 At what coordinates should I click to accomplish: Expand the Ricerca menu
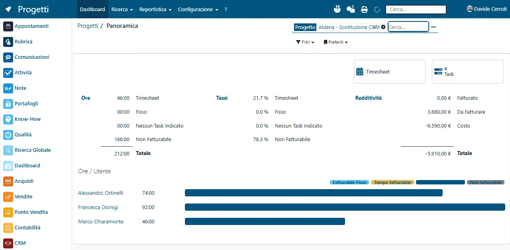pos(122,9)
